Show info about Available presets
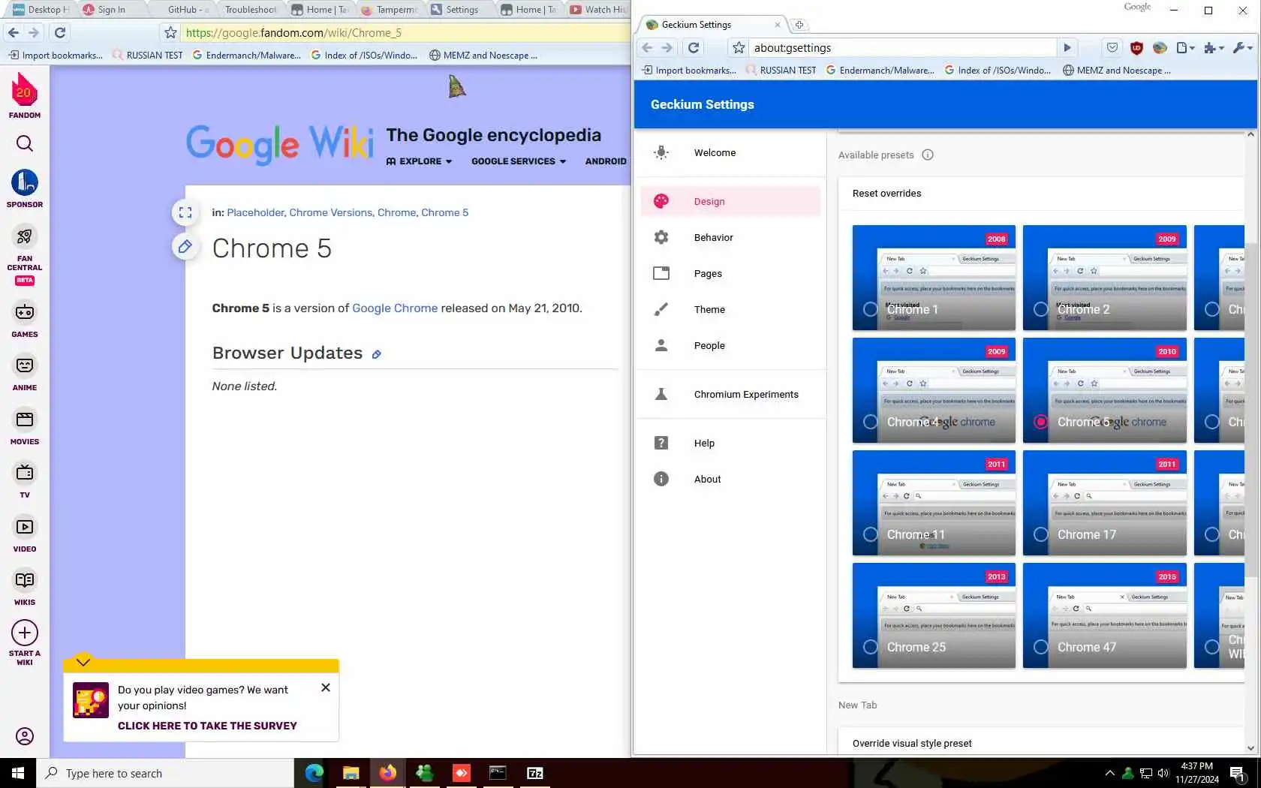Image resolution: width=1261 pixels, height=788 pixels. click(928, 155)
